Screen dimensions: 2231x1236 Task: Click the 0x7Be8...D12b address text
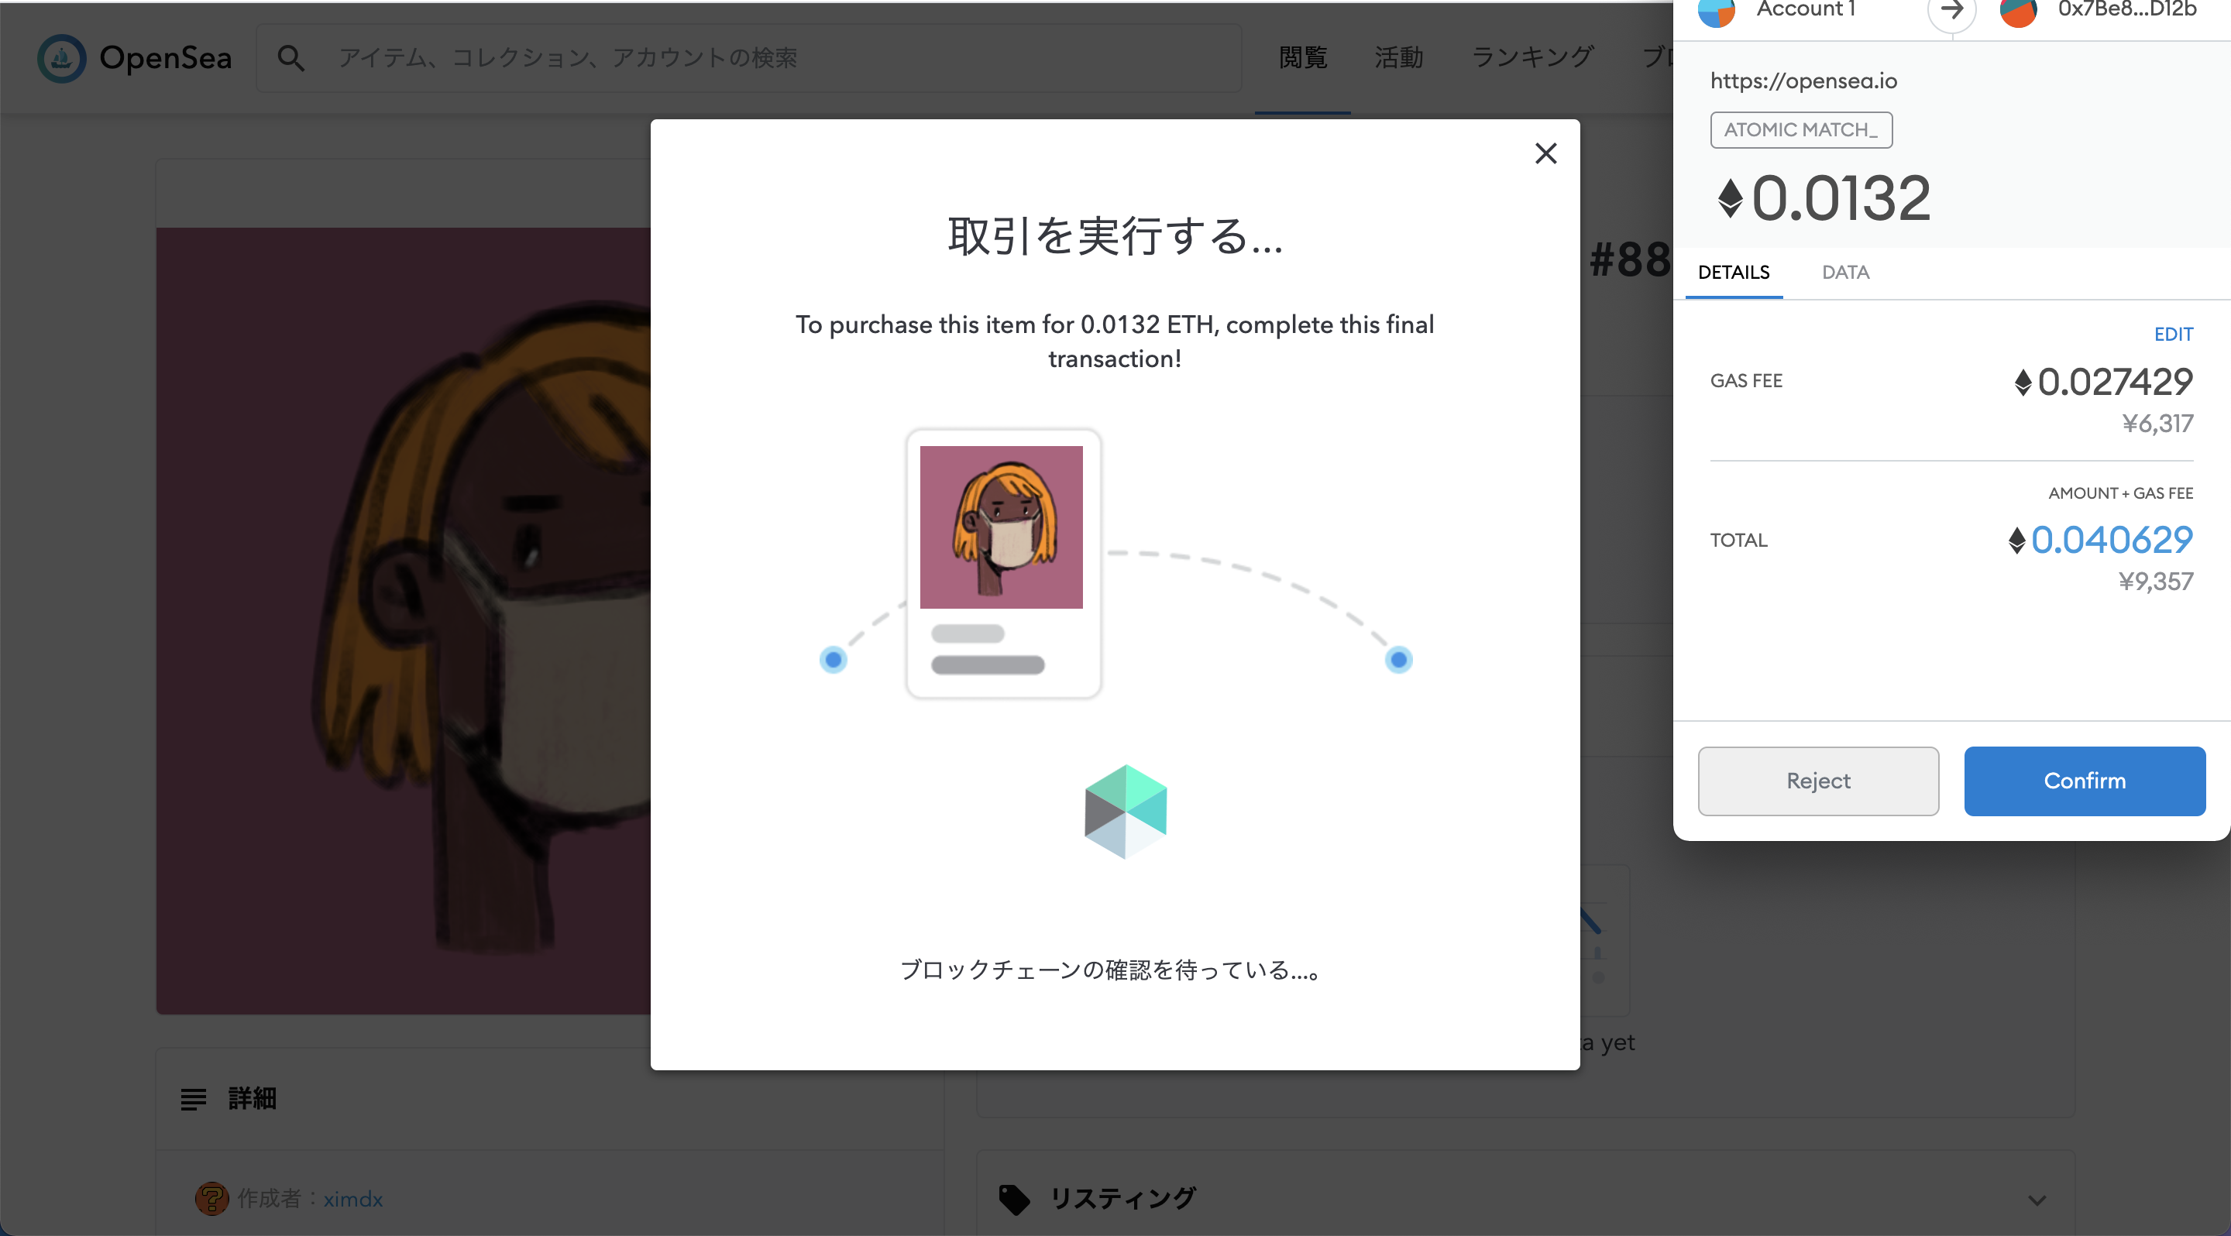[x=2127, y=9]
